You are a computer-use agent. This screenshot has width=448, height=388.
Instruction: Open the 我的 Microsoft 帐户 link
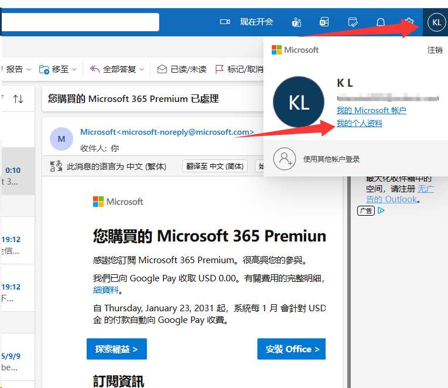[x=371, y=110]
